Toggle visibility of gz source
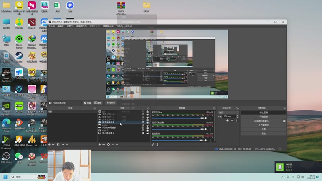 [143, 112]
